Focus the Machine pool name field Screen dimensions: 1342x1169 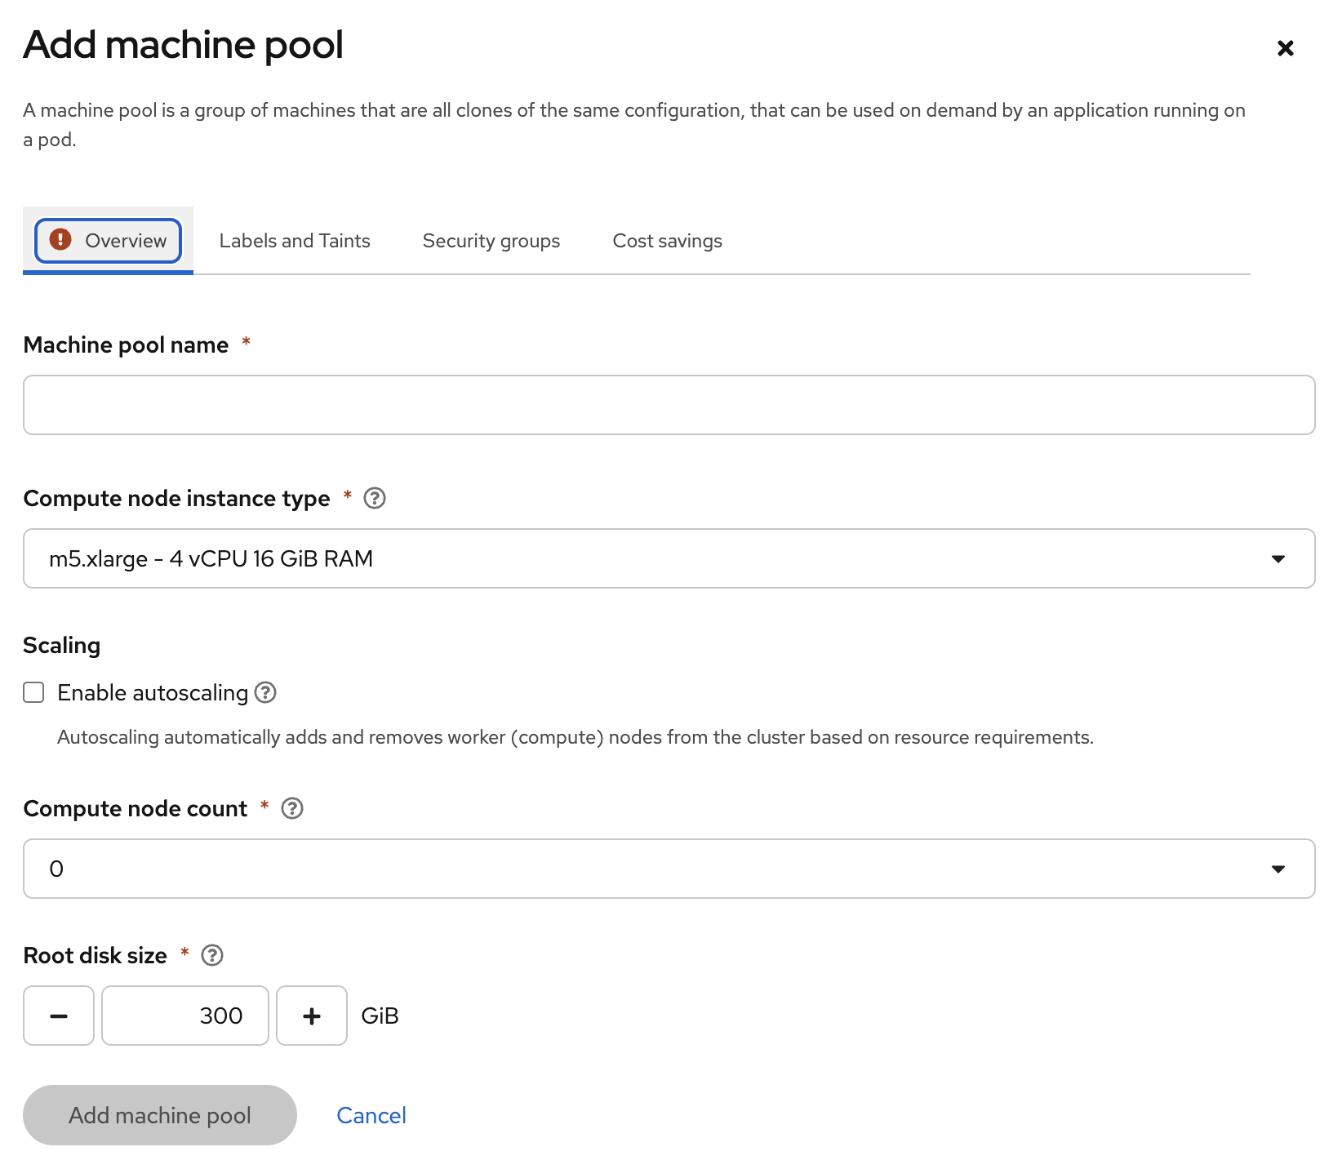point(669,405)
